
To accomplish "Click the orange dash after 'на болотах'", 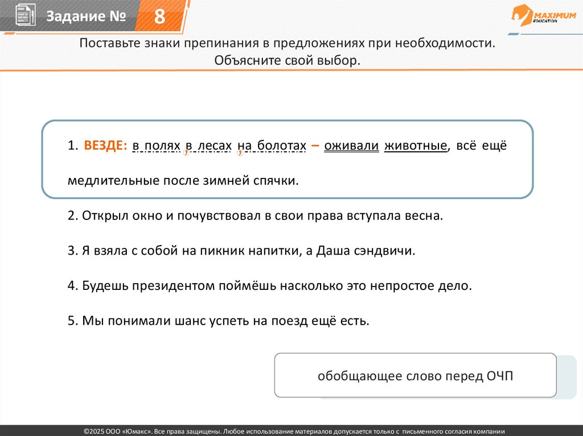I will pyautogui.click(x=315, y=146).
